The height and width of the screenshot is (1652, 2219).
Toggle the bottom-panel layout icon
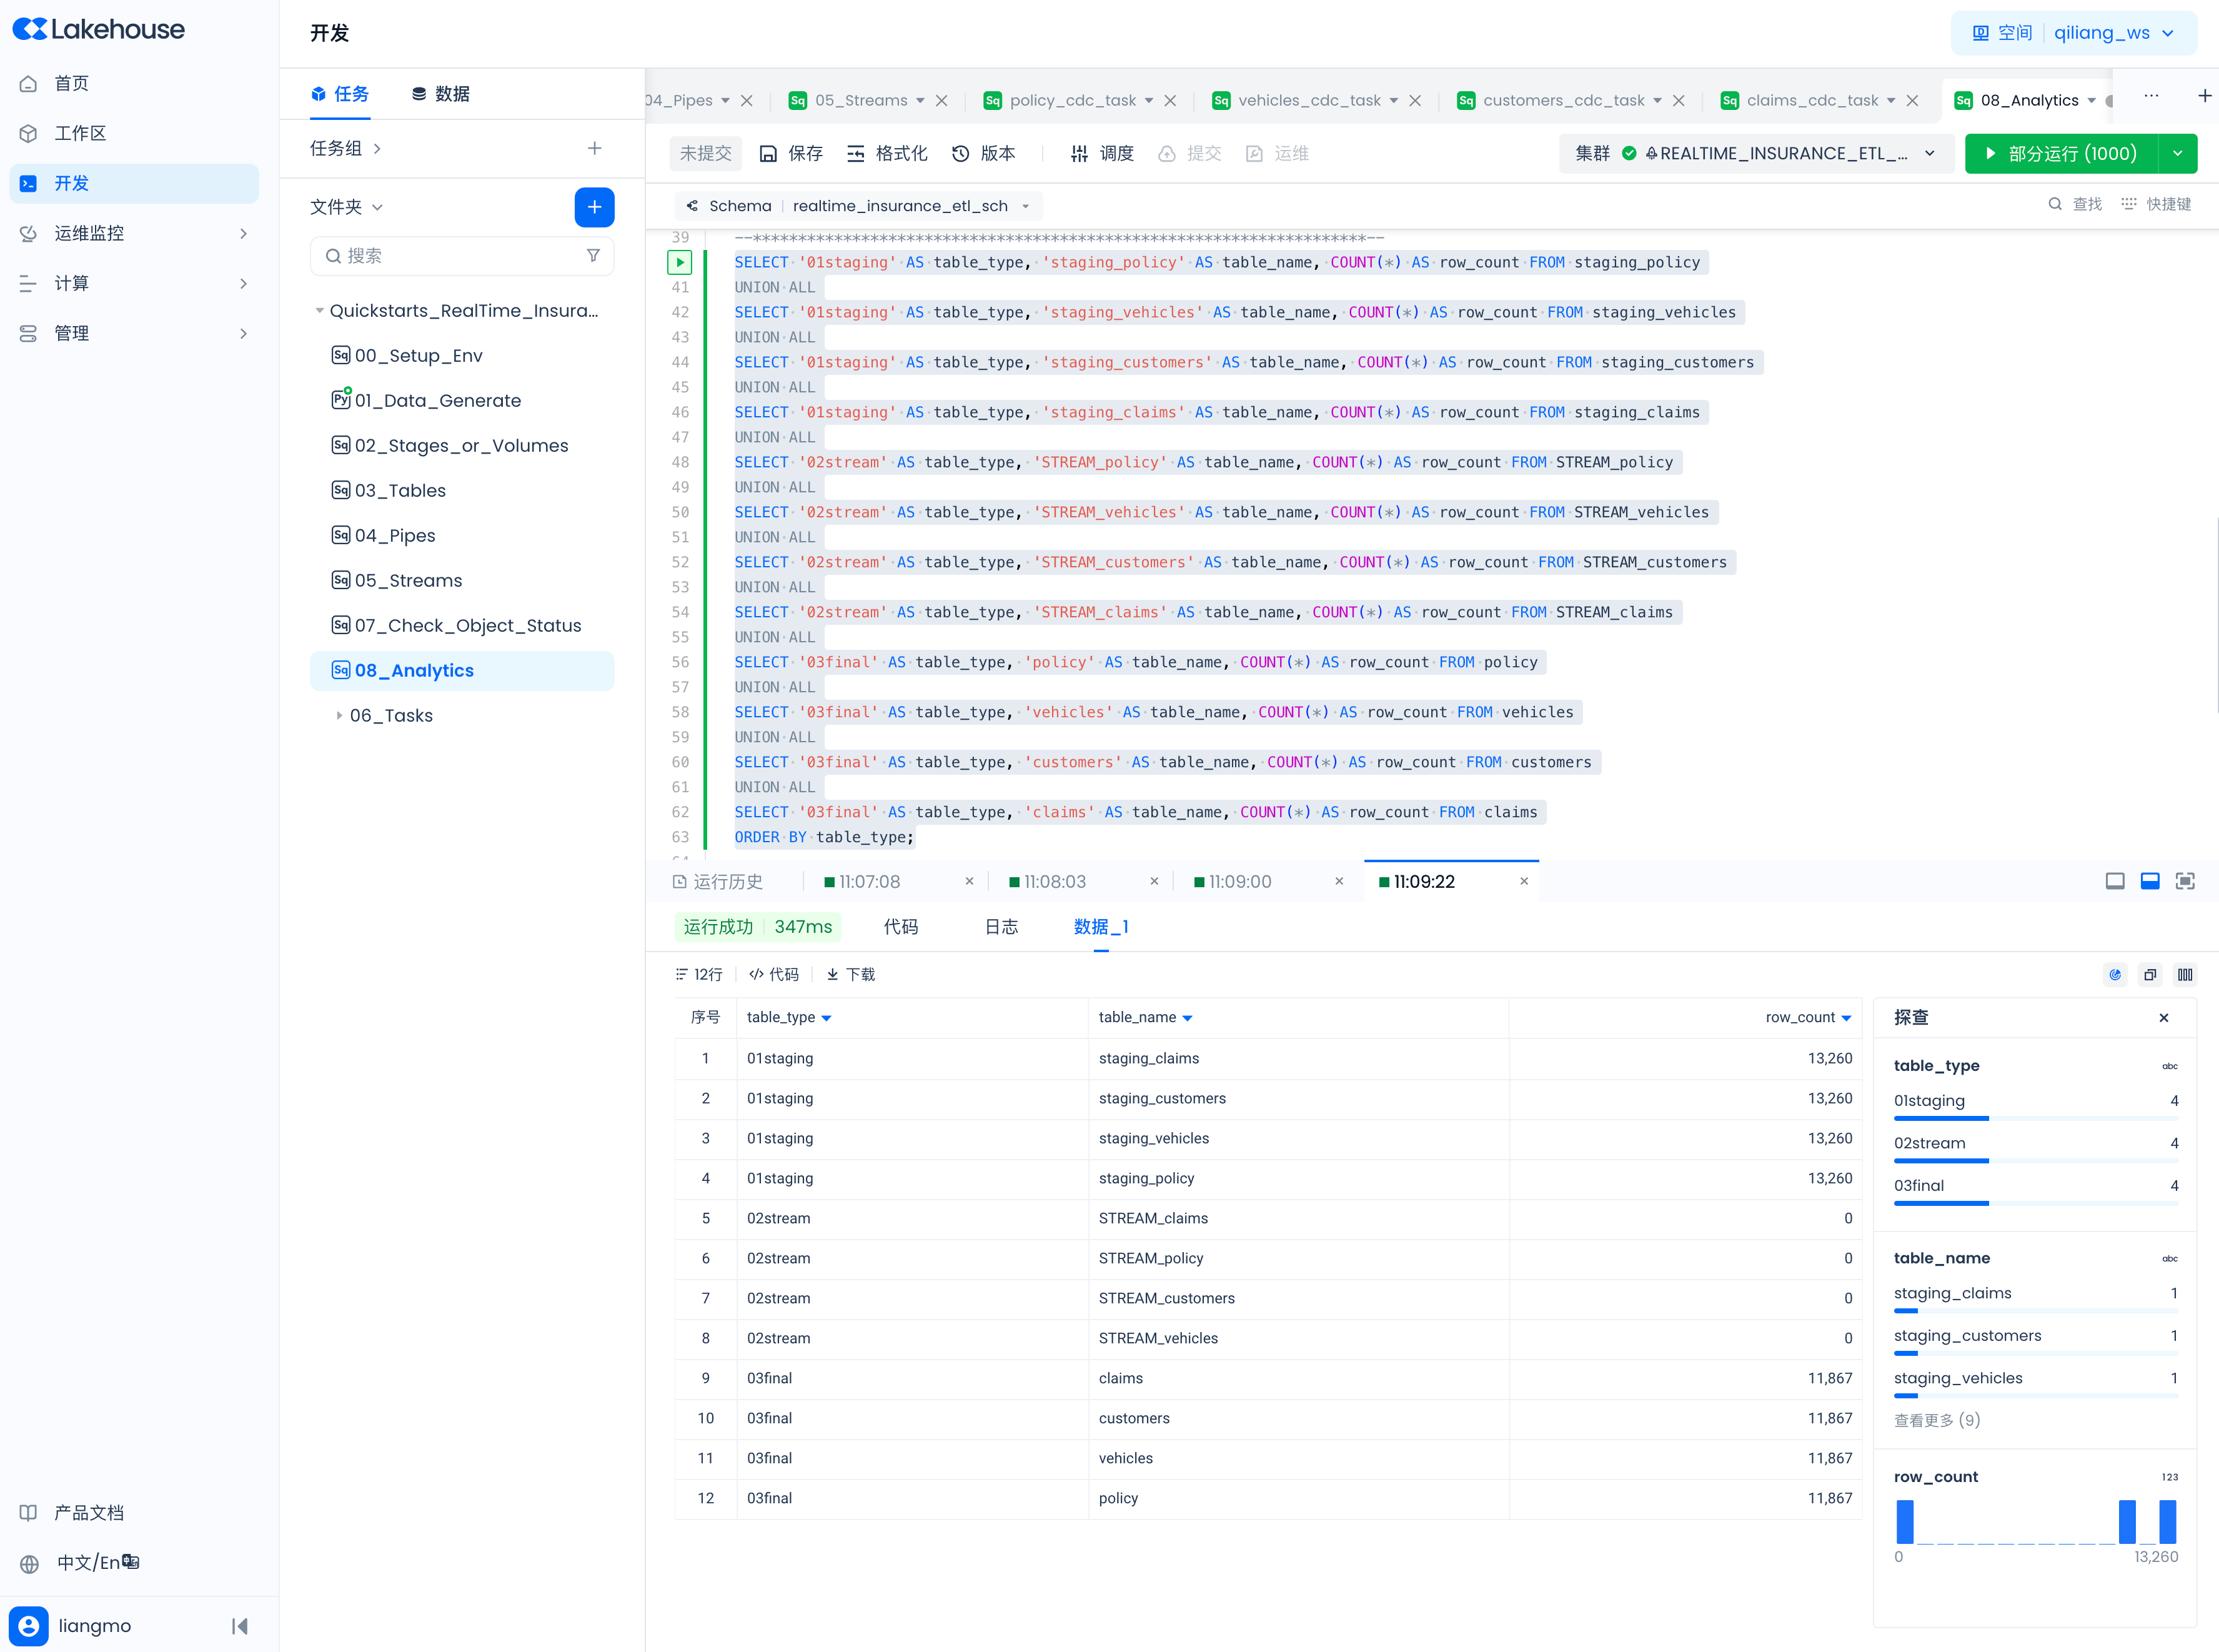[x=2150, y=881]
